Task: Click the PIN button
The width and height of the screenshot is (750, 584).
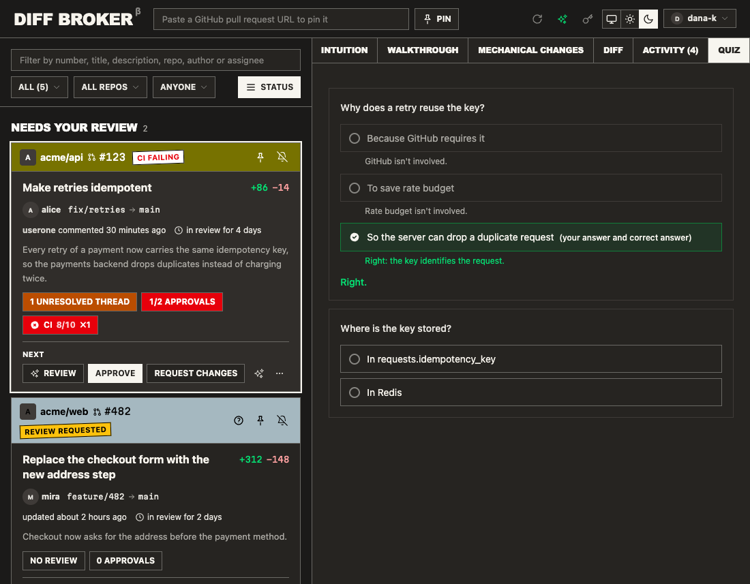Action: pyautogui.click(x=436, y=19)
